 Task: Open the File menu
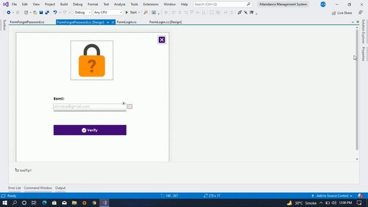14,4
